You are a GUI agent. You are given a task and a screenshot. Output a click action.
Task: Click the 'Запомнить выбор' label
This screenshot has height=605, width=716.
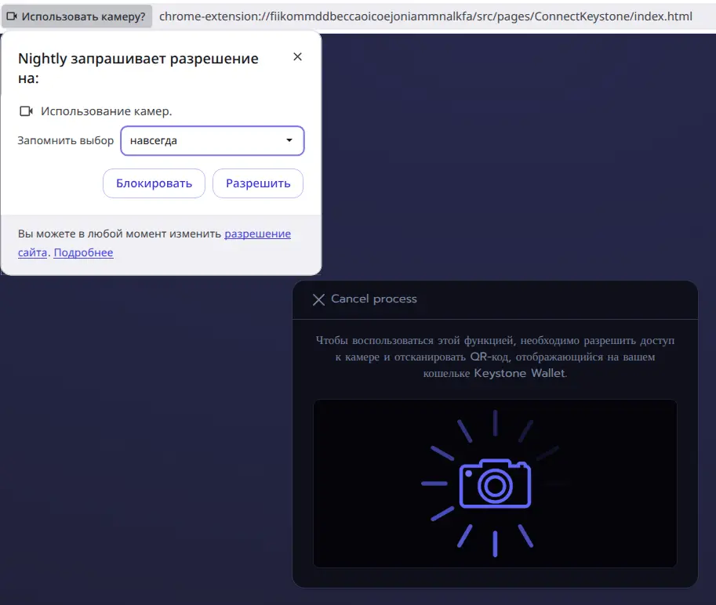click(66, 141)
